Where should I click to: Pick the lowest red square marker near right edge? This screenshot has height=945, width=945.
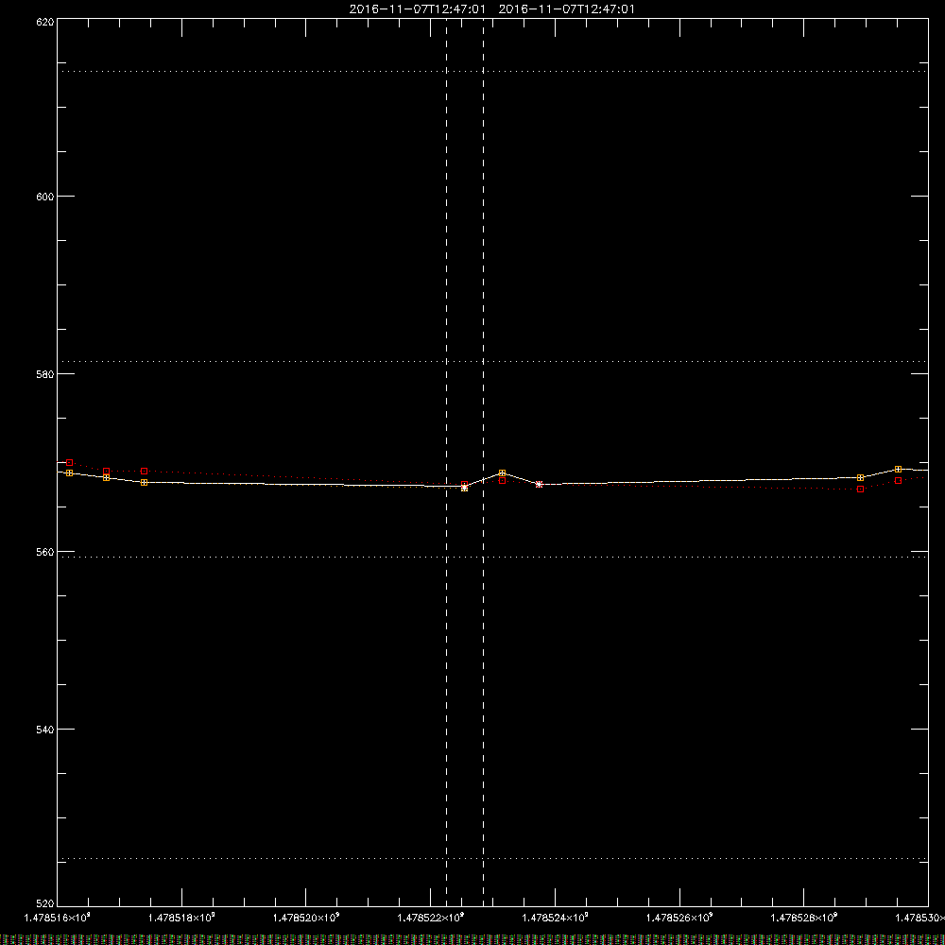click(860, 489)
